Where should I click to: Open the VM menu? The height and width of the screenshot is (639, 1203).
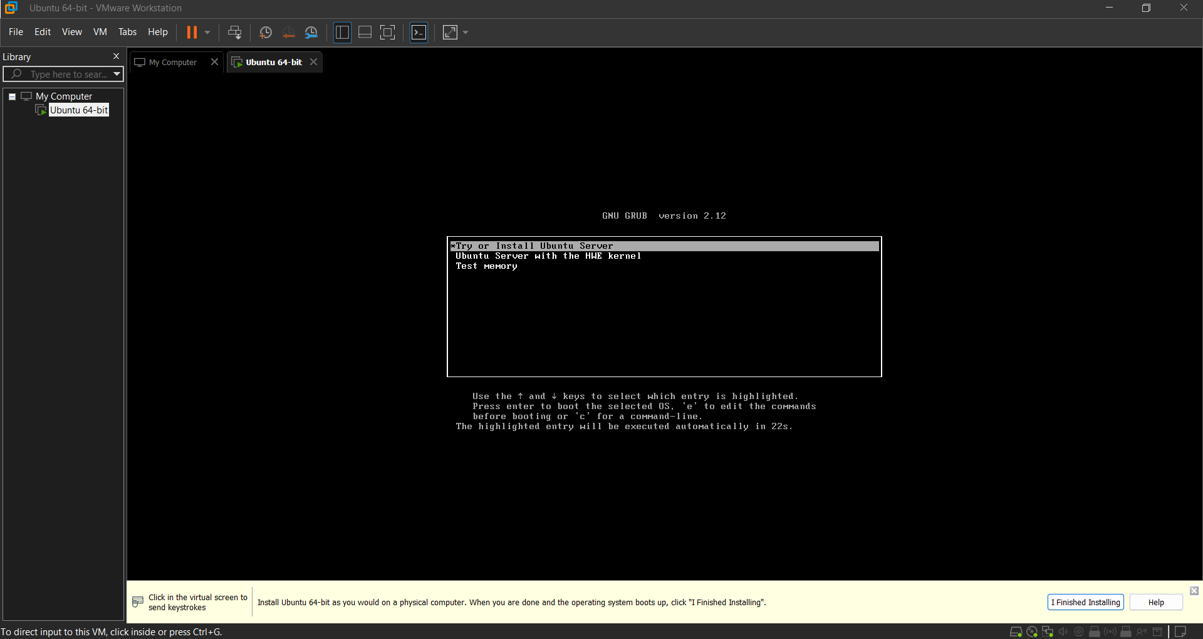(x=100, y=32)
